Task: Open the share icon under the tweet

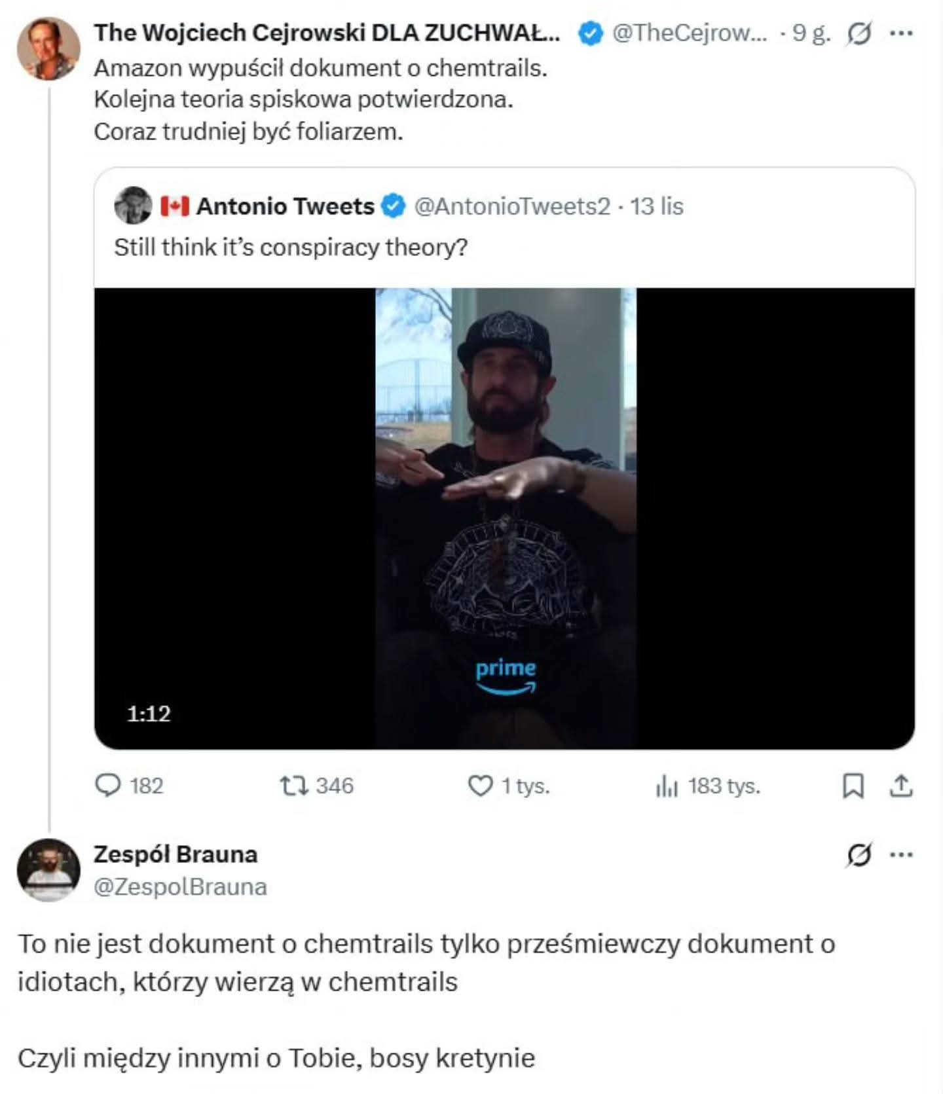Action: tap(901, 785)
